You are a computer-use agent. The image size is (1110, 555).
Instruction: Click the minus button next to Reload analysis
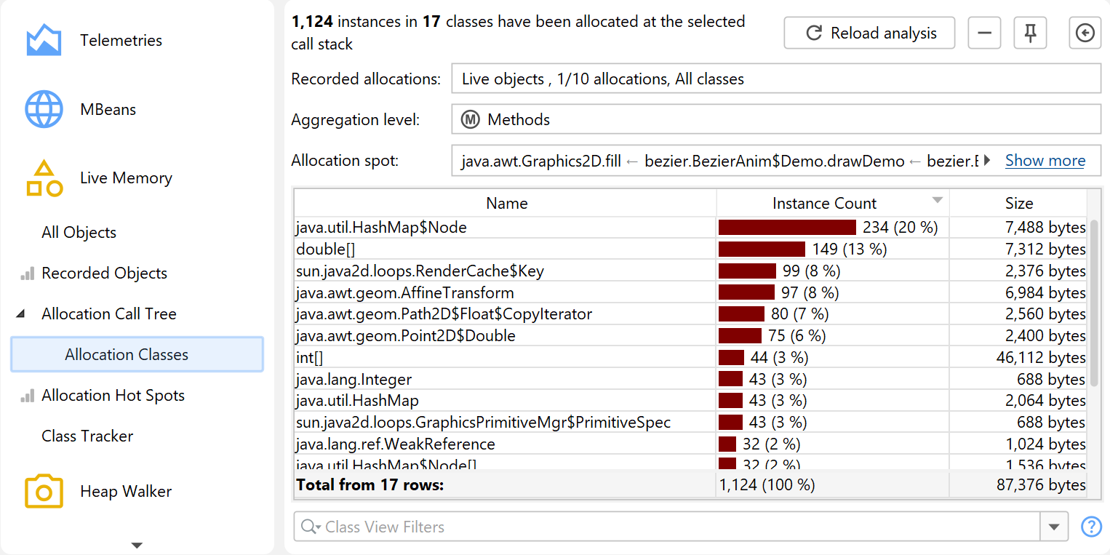(984, 33)
